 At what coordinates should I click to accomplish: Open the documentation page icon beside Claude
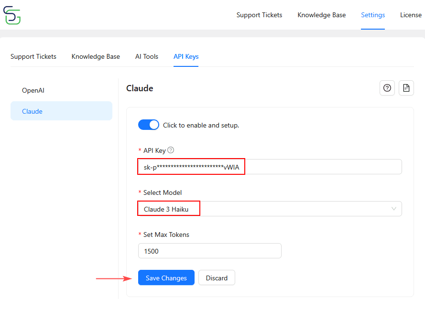406,88
